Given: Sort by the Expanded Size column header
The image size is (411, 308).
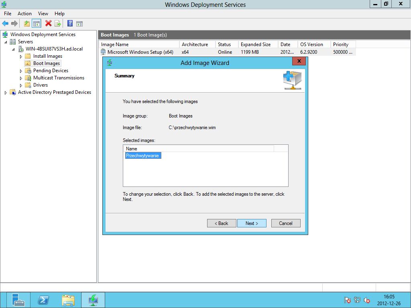Looking at the screenshot, I should tap(258, 44).
